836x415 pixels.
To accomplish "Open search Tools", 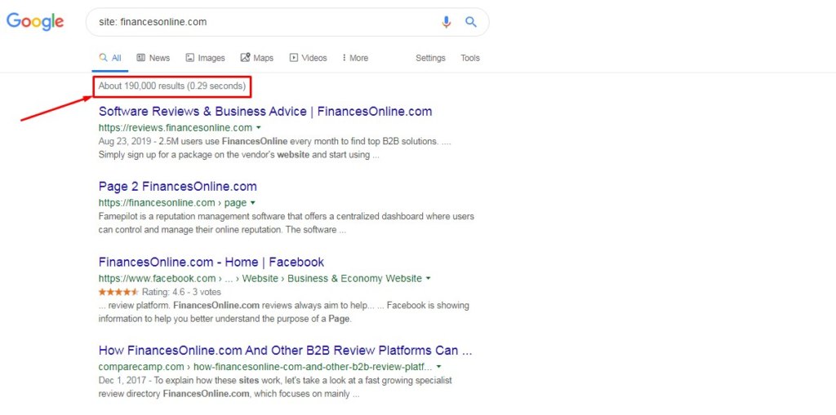I will click(470, 58).
